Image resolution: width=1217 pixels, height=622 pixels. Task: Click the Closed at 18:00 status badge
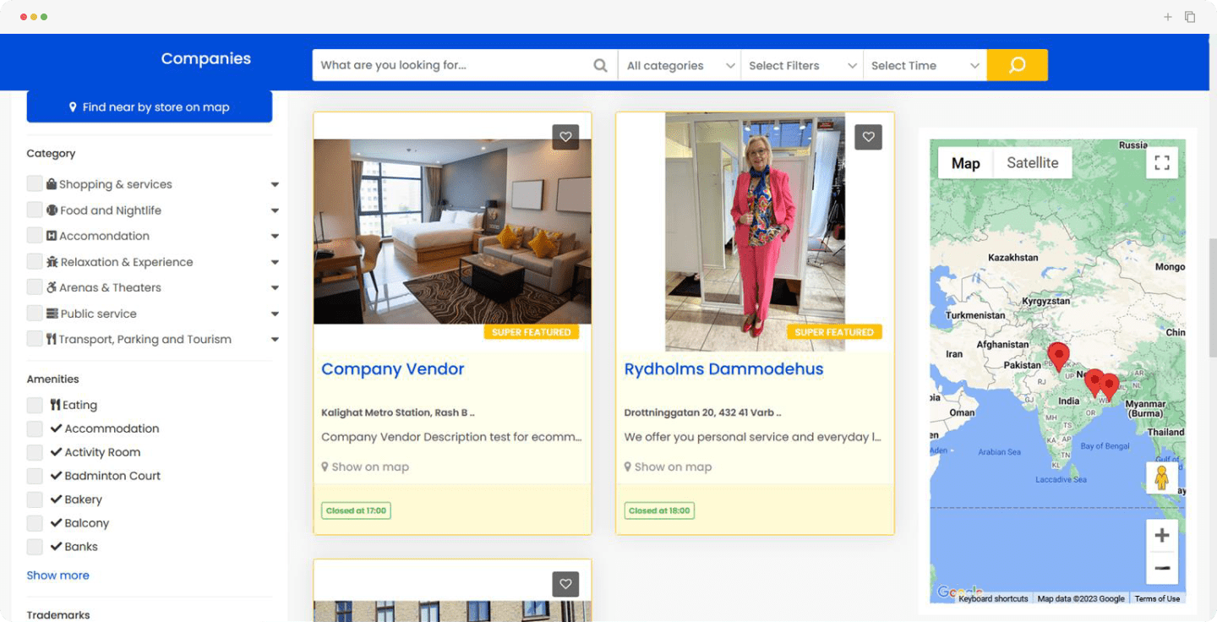(x=659, y=510)
